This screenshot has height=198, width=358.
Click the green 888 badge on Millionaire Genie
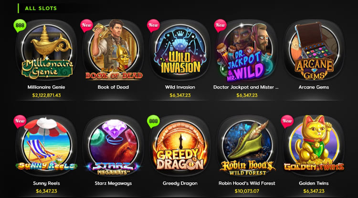pos(20,26)
